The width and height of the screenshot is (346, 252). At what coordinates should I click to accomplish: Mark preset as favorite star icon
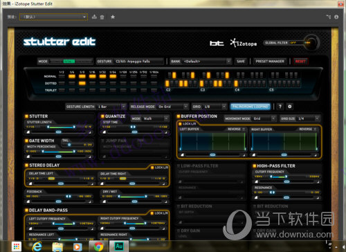(x=113, y=17)
